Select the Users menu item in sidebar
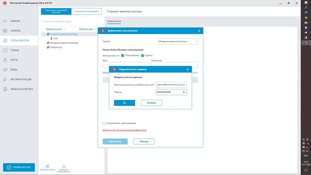The image size is (311, 175). [19, 40]
